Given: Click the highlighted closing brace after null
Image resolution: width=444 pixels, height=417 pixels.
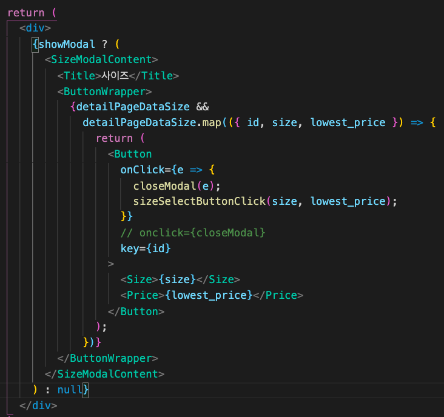Looking at the screenshot, I should tap(86, 390).
